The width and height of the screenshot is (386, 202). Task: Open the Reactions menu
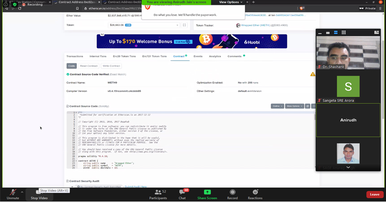pyautogui.click(x=255, y=194)
